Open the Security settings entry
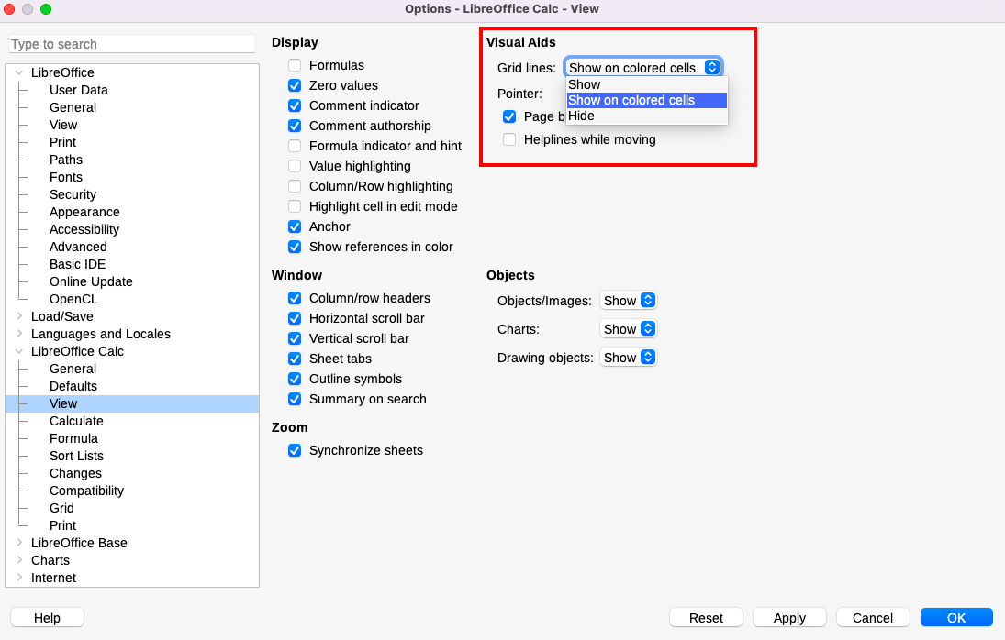 point(73,194)
